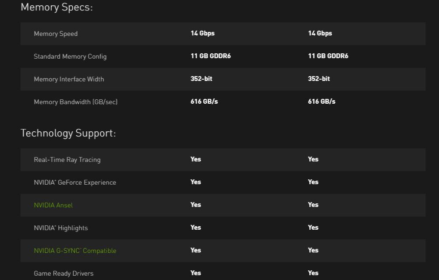Click Yes in Game Ready Drivers second column
439x280 pixels.
pos(313,273)
